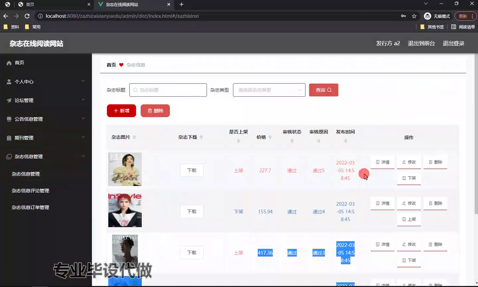Open the InStyle magazine cover thumbnail

(125, 210)
